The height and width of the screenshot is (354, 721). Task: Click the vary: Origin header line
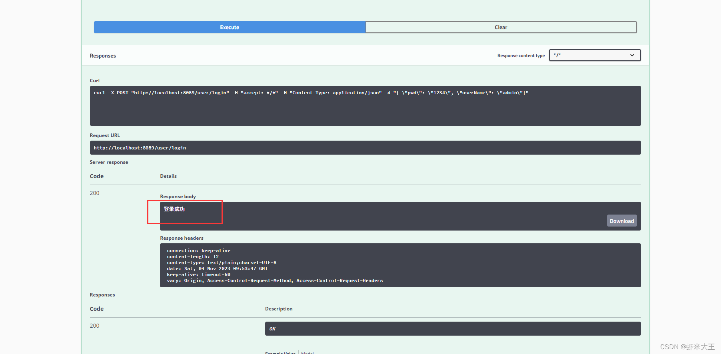click(x=275, y=280)
